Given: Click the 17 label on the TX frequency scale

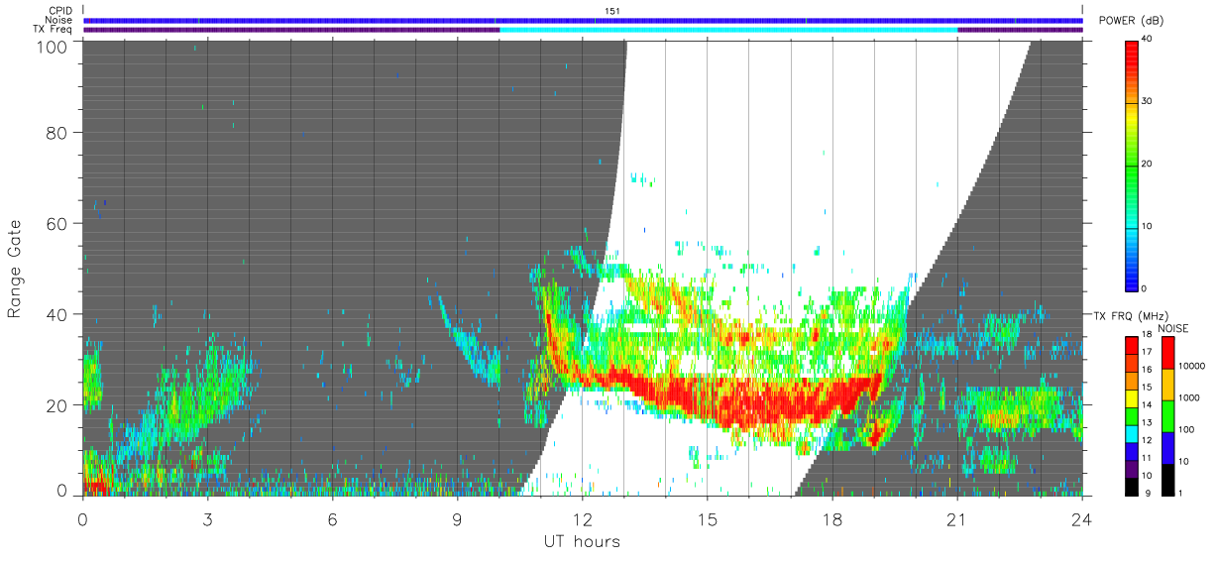Looking at the screenshot, I should coord(1148,352).
